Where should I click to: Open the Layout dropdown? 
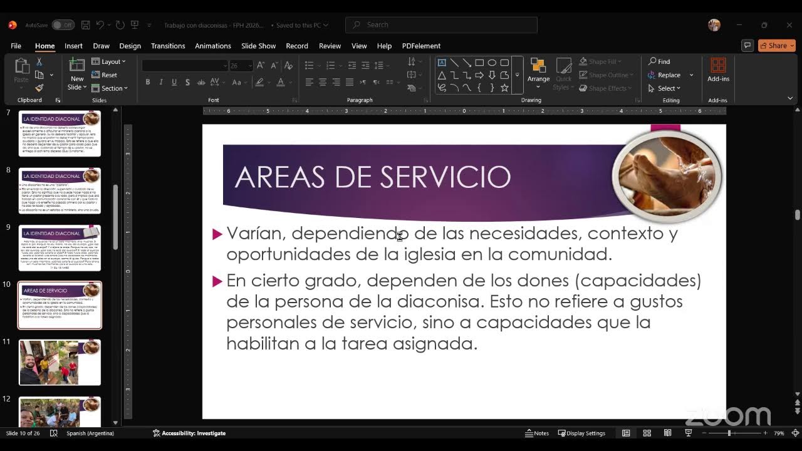point(108,61)
